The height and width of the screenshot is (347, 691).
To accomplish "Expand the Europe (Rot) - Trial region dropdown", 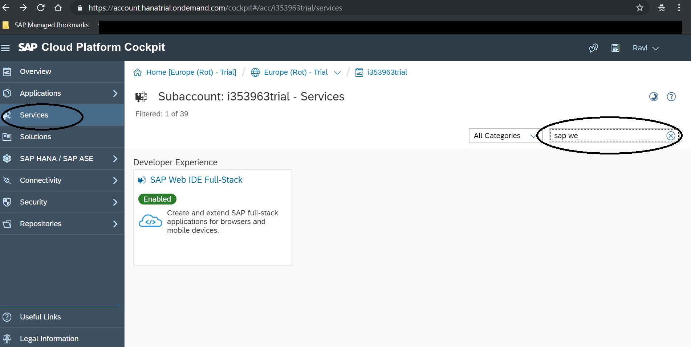I will coord(337,73).
